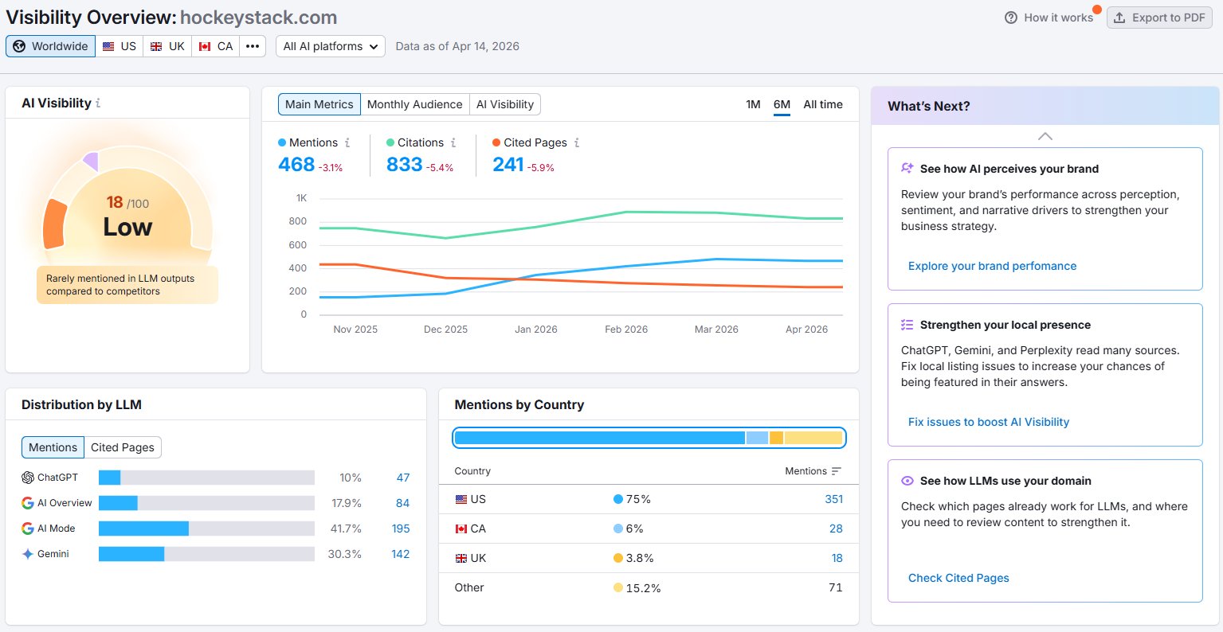The height and width of the screenshot is (632, 1223).
Task: Click the 833 citations value
Action: click(x=404, y=165)
